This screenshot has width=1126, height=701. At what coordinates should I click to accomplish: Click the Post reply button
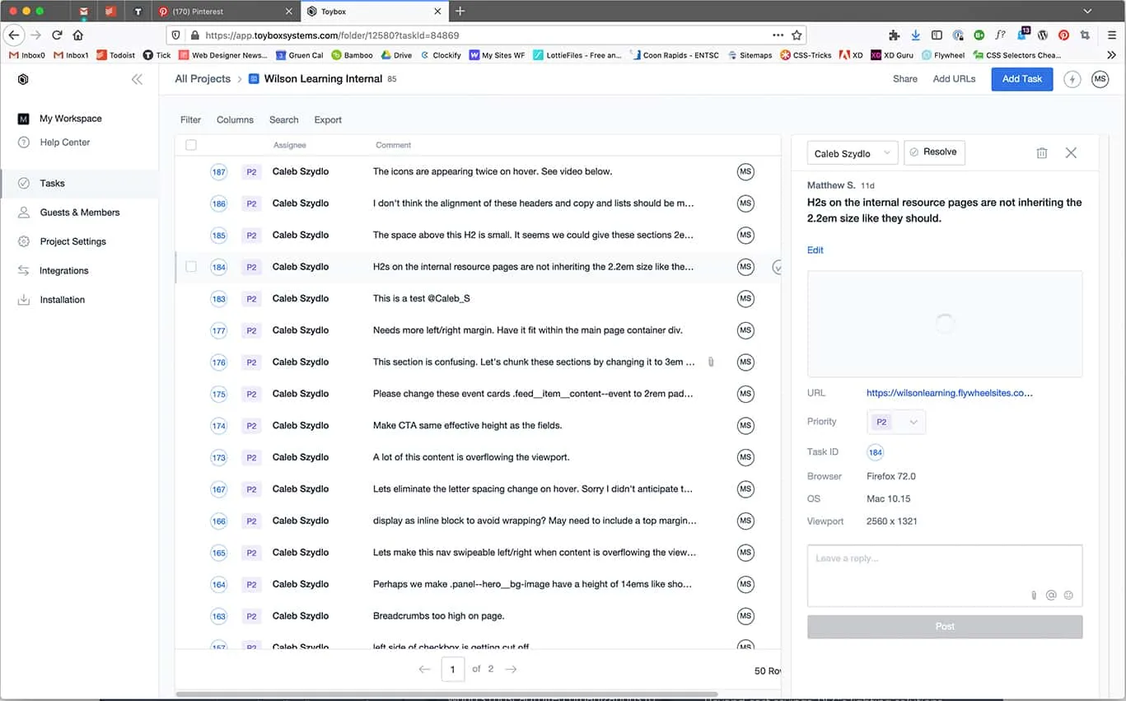(x=945, y=627)
